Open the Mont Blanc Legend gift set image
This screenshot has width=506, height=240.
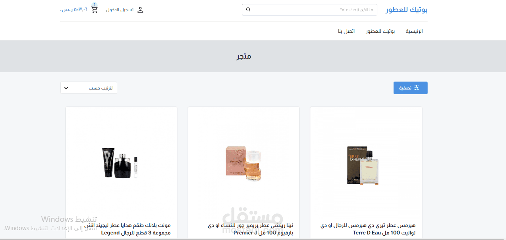120,162
